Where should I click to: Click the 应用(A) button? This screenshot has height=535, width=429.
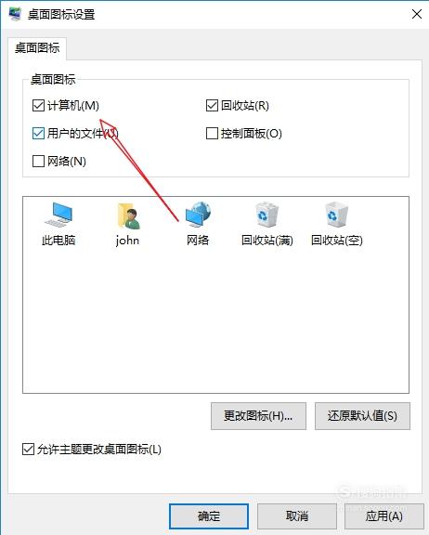(384, 516)
